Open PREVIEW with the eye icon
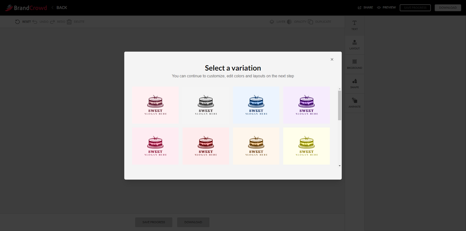466x231 pixels. click(386, 8)
